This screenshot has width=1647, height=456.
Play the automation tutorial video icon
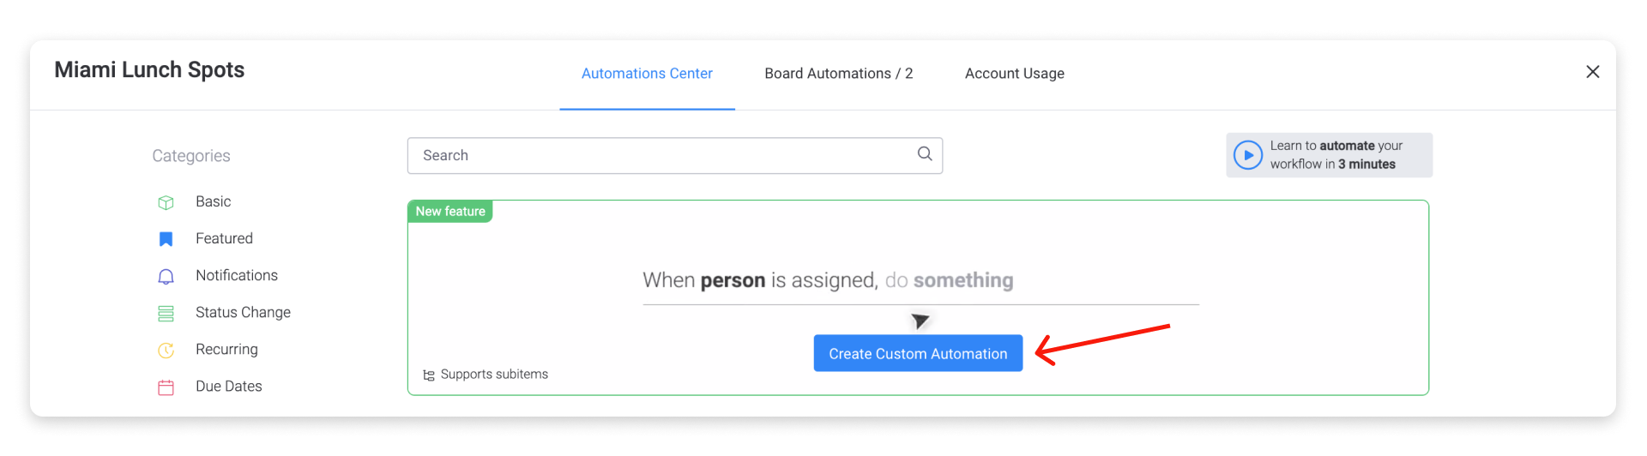click(1247, 155)
